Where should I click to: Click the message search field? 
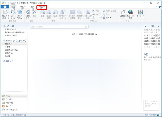point(59,27)
